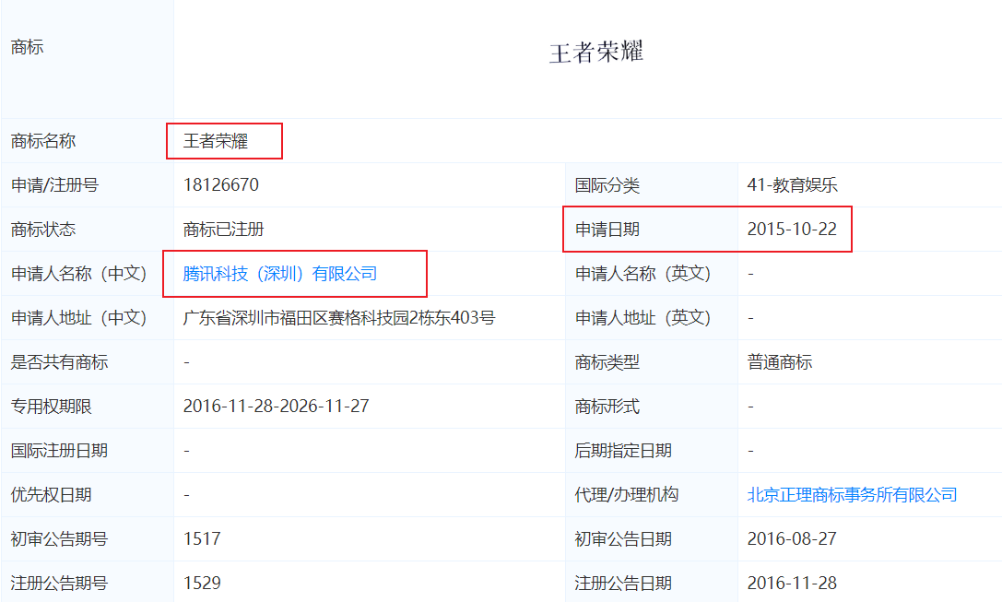
Task: Click international class value 41-教育娱乐
Action: pos(793,185)
